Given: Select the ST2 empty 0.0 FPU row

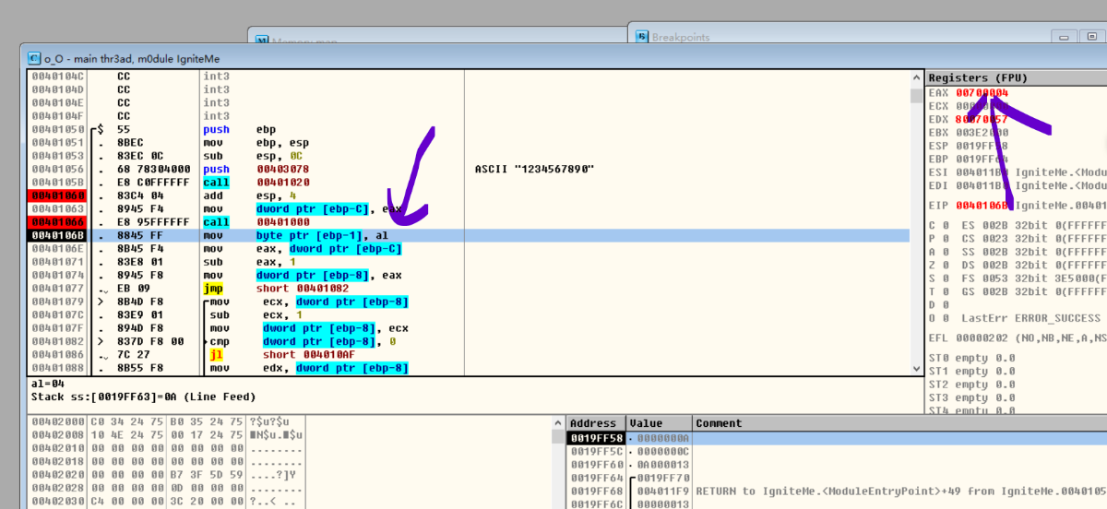Looking at the screenshot, I should (x=970, y=385).
